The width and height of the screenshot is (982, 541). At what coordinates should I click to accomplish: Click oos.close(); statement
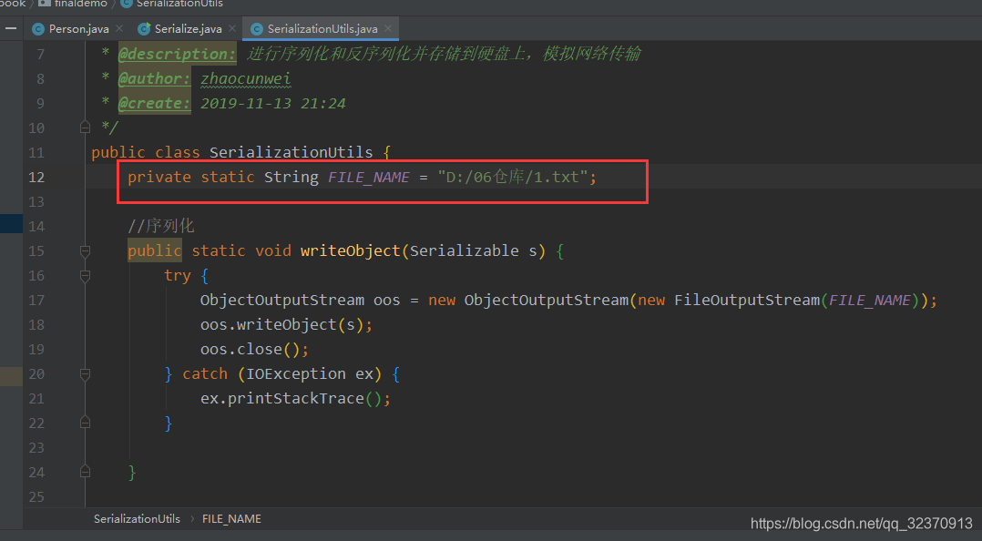(254, 350)
